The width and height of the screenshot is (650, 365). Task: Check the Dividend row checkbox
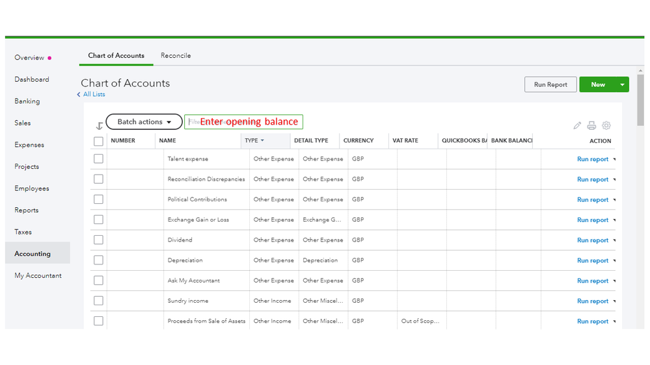(x=98, y=240)
